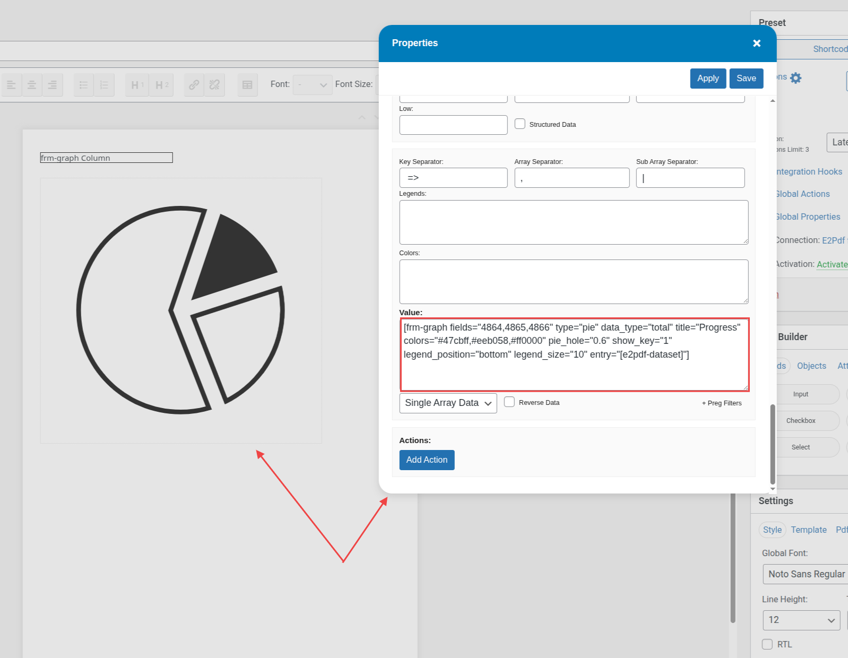Open the Line Height dropdown
This screenshot has height=658, width=848.
tap(801, 620)
